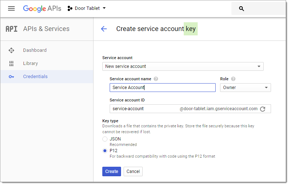
Task: Click into Service account name field
Action: tap(162, 88)
